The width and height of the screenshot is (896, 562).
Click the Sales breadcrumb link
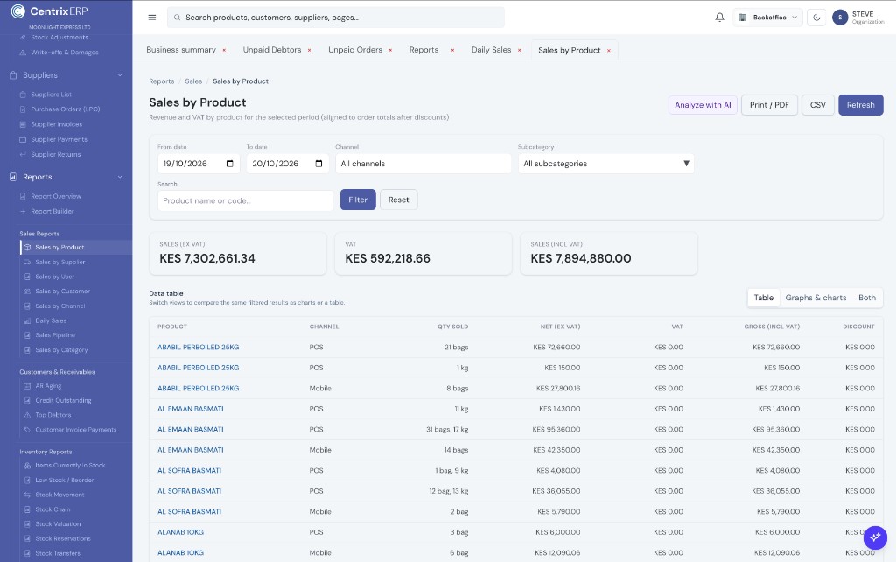point(193,81)
